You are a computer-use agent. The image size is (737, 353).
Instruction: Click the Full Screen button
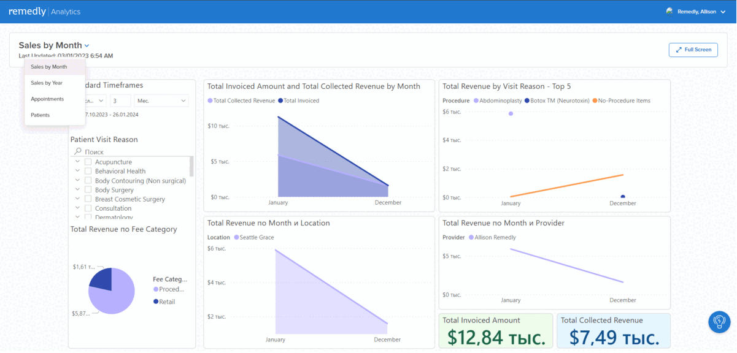point(693,50)
